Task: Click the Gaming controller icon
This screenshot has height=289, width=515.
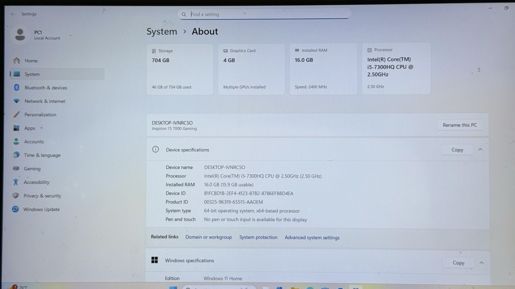Action: (x=16, y=168)
